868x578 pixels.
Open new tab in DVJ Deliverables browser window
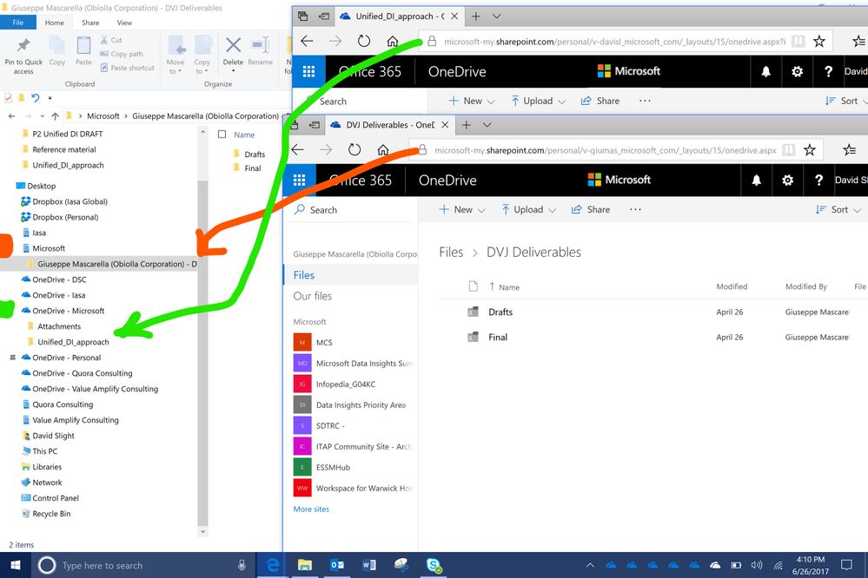tap(466, 125)
